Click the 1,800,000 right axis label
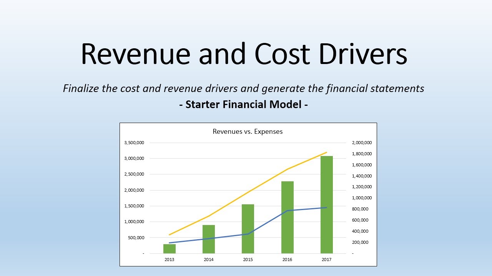 tap(362, 154)
